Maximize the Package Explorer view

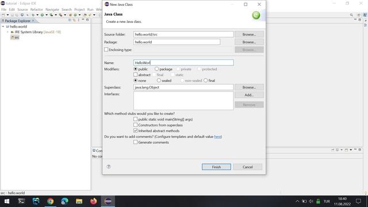(87, 20)
